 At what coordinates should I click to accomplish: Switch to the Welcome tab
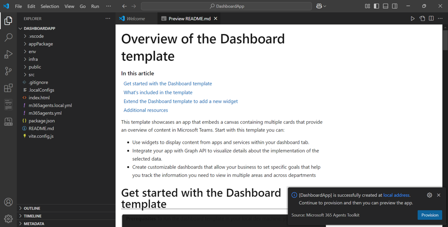136,18
